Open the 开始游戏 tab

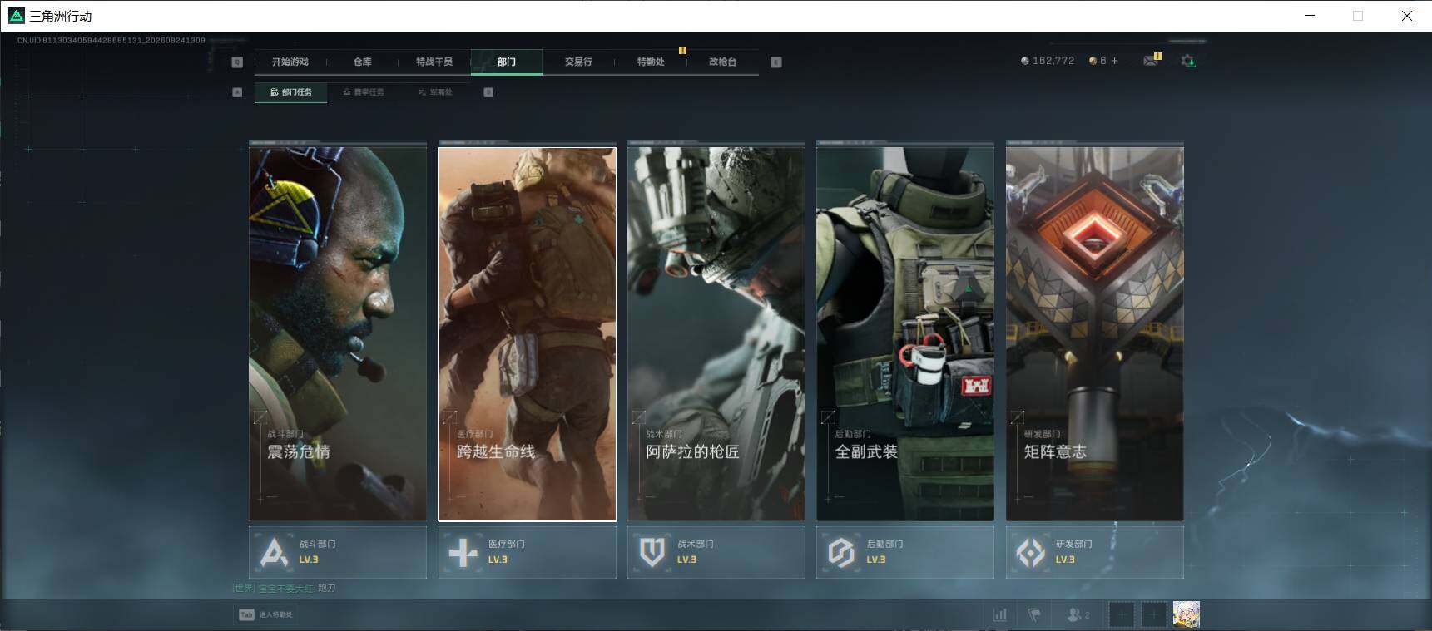pyautogui.click(x=290, y=62)
